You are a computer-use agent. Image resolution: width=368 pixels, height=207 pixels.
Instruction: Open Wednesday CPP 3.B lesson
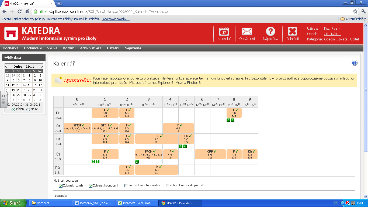(157, 139)
